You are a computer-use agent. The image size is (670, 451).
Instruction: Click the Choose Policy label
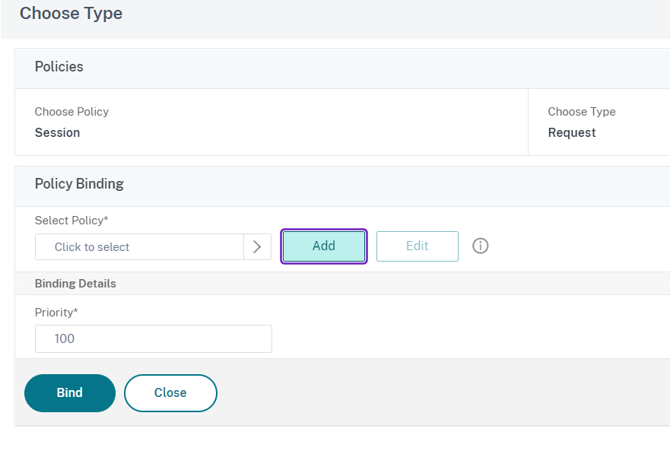71,112
